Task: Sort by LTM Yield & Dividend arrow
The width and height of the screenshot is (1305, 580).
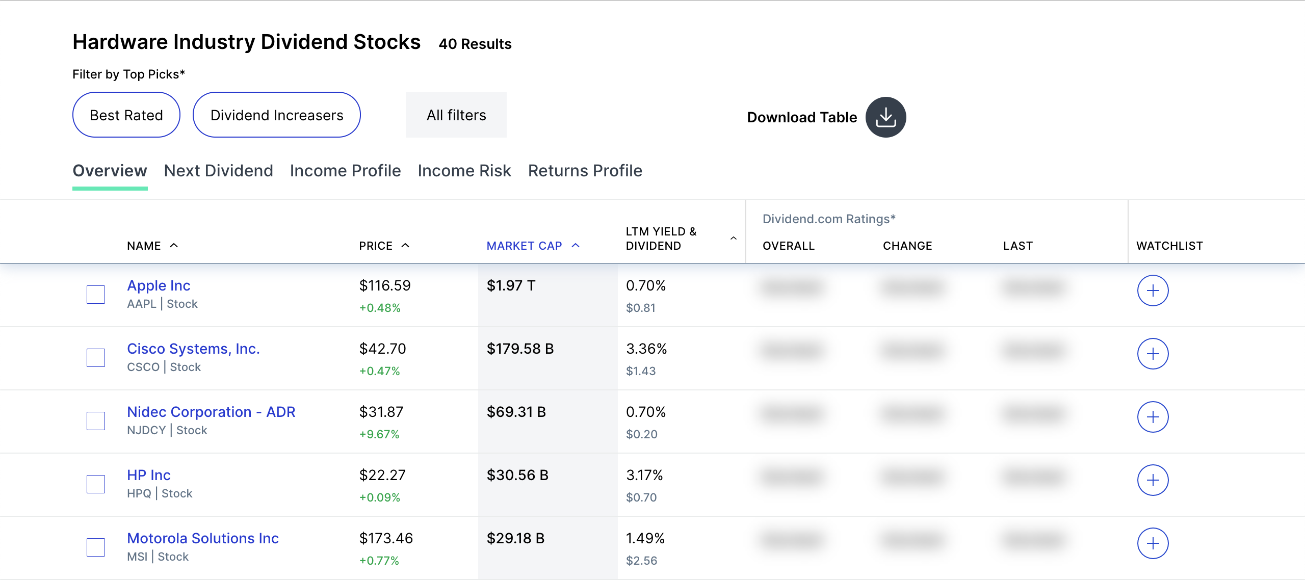Action: pyautogui.click(x=734, y=238)
